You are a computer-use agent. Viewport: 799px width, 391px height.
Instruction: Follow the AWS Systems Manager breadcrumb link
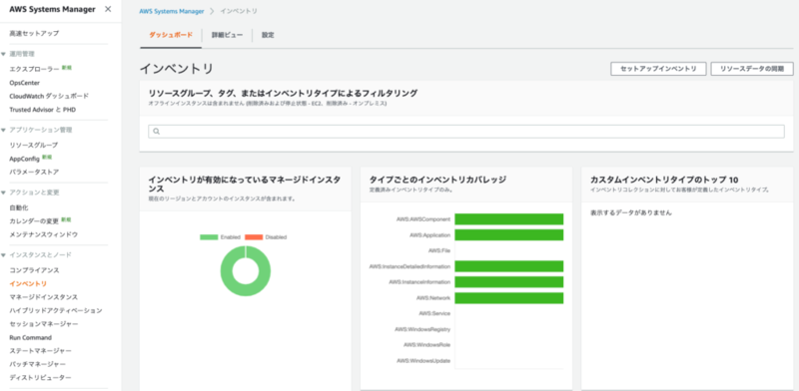point(171,11)
